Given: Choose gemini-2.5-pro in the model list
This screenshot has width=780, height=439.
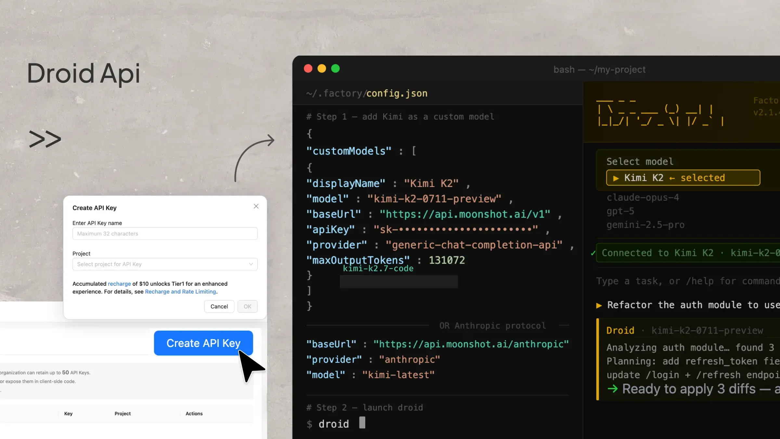Looking at the screenshot, I should 645,225.
